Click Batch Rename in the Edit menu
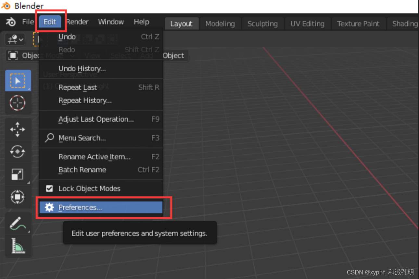Viewport: 419px width, 279px height. coord(82,170)
